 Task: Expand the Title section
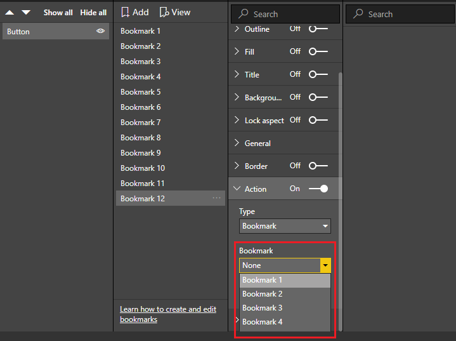pyautogui.click(x=237, y=74)
